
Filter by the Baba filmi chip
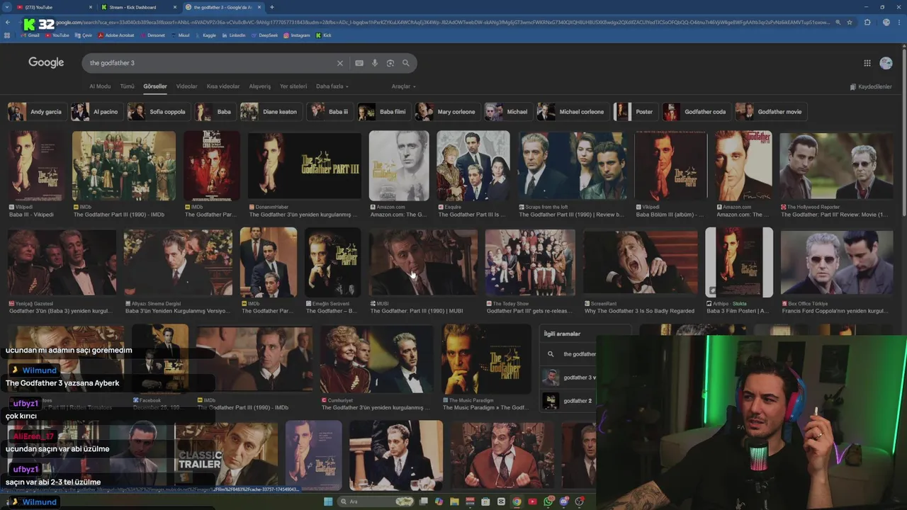tap(383, 112)
